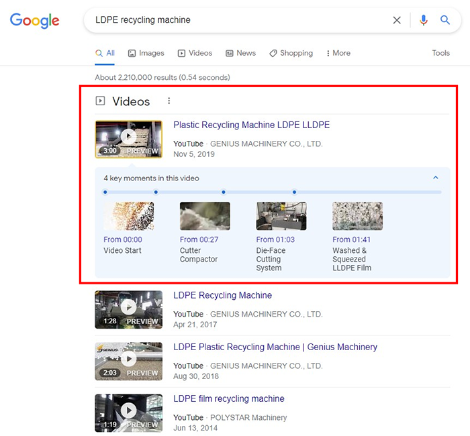Screen dimensions: 470x436
Task: Play the 3:00 video thumbnail preview
Action: coord(129,140)
